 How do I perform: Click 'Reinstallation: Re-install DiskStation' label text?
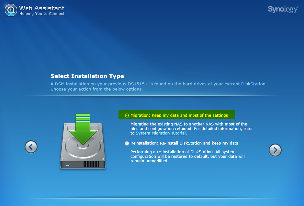[x=184, y=143]
